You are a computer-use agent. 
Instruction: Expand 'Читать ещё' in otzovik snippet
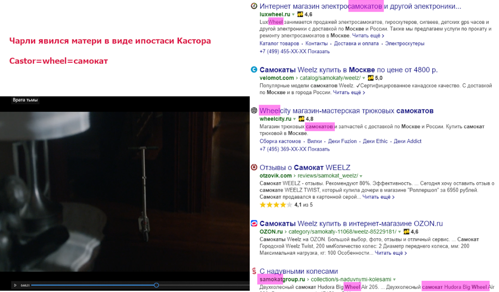pos(378,197)
